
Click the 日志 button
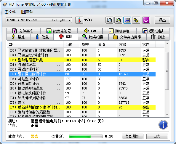pyautogui.click(x=157, y=136)
